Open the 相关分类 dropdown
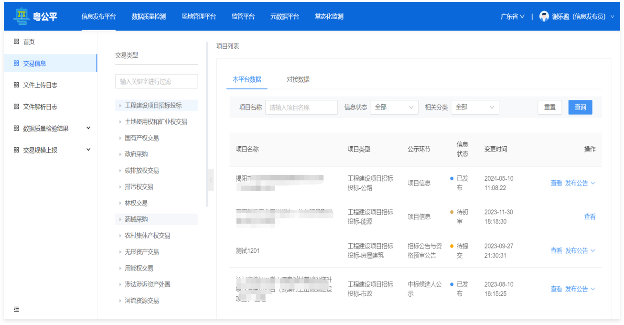 pyautogui.click(x=474, y=107)
